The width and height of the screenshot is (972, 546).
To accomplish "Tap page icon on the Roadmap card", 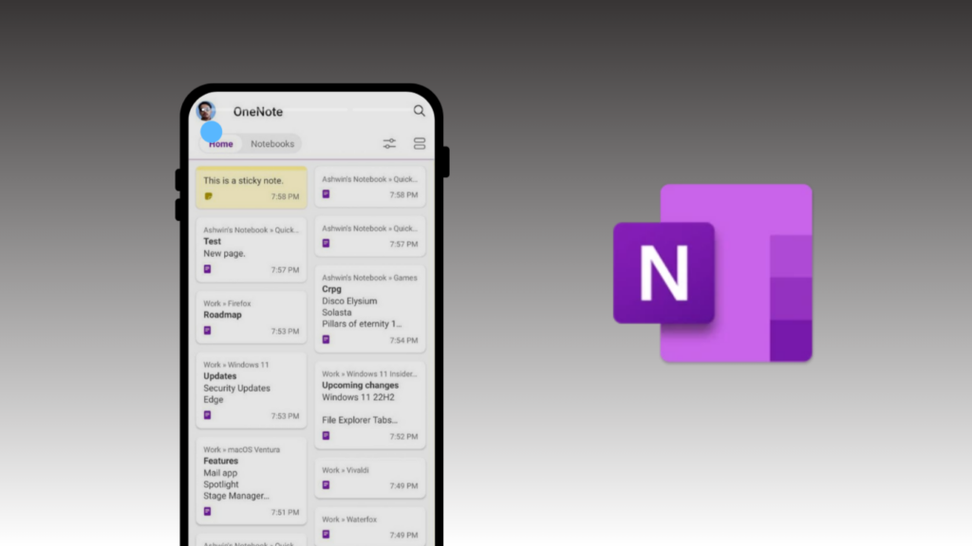I will [x=208, y=331].
